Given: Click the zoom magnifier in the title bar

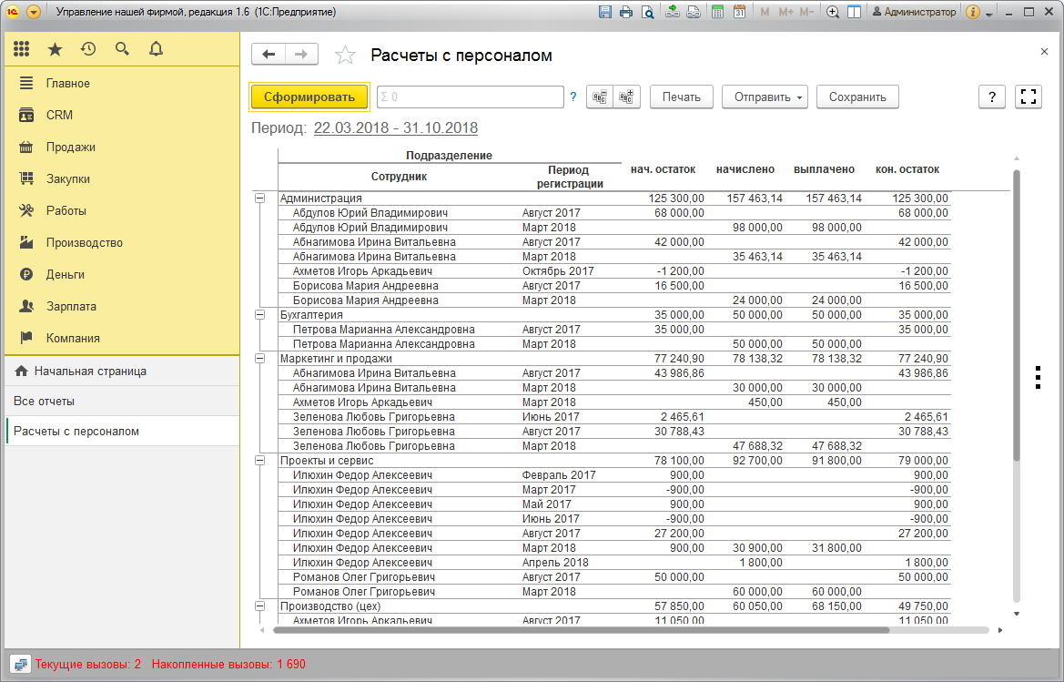Looking at the screenshot, I should (x=833, y=12).
